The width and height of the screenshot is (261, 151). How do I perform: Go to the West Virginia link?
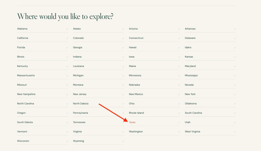[193, 132]
